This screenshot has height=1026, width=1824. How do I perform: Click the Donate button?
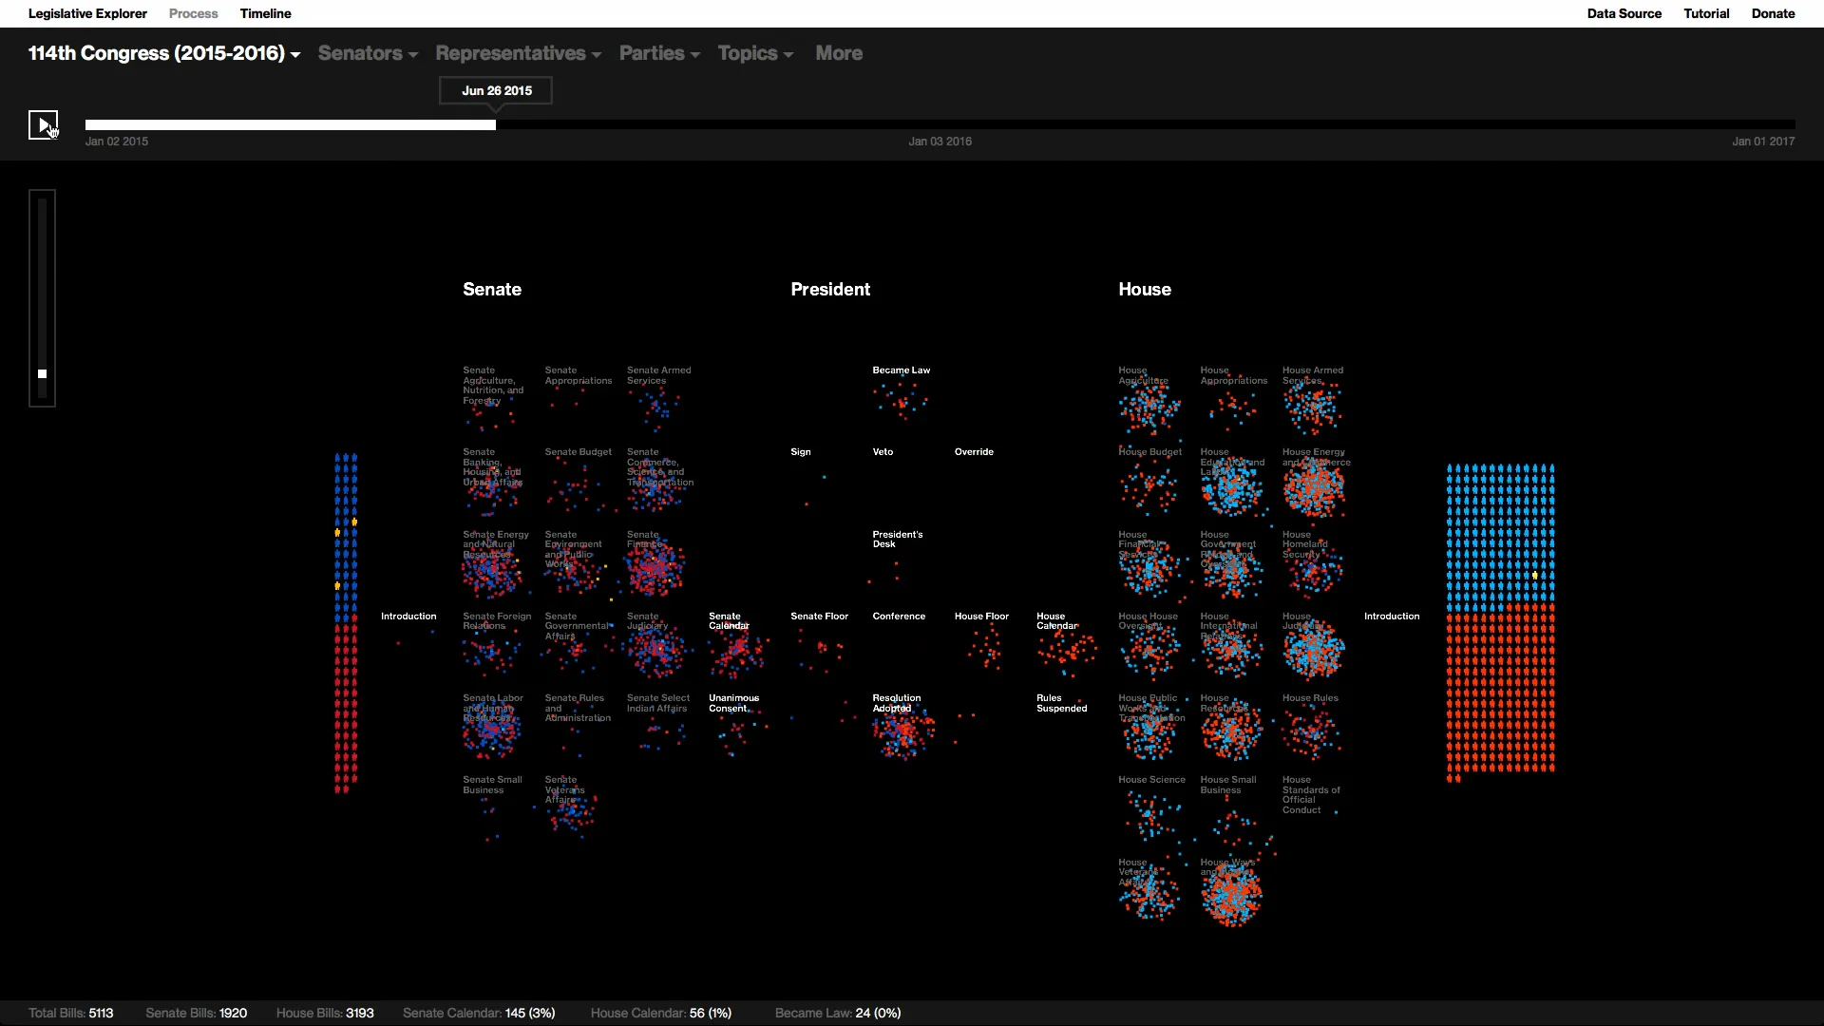(x=1773, y=13)
